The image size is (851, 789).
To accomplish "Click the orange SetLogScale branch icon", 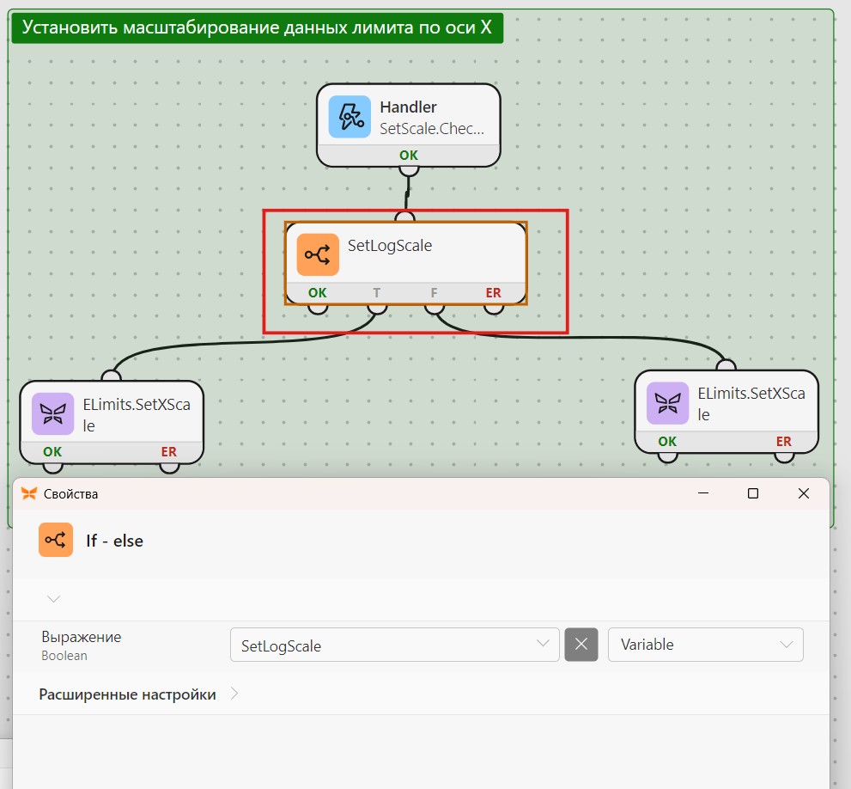I will click(x=318, y=255).
